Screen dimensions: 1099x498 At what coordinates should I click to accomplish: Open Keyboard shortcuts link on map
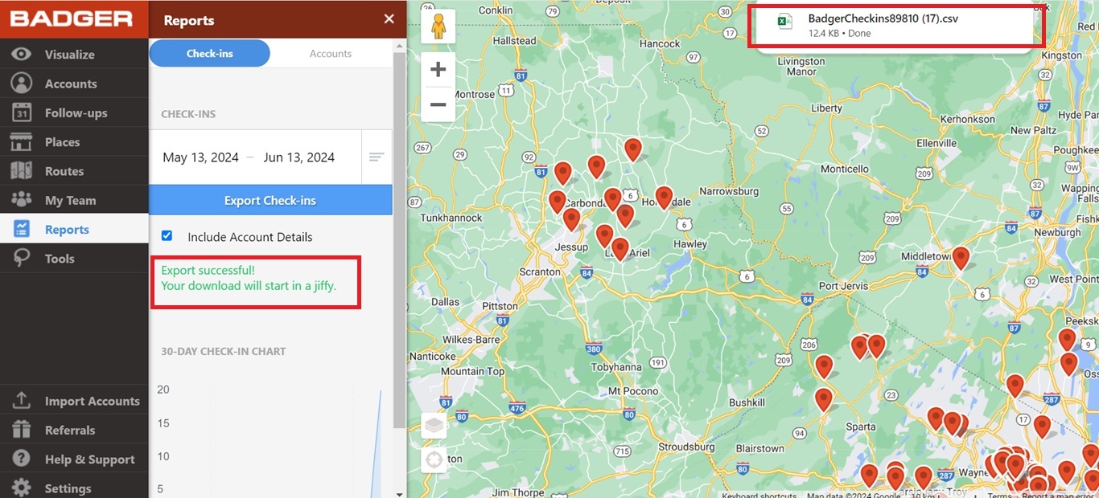pyautogui.click(x=759, y=495)
